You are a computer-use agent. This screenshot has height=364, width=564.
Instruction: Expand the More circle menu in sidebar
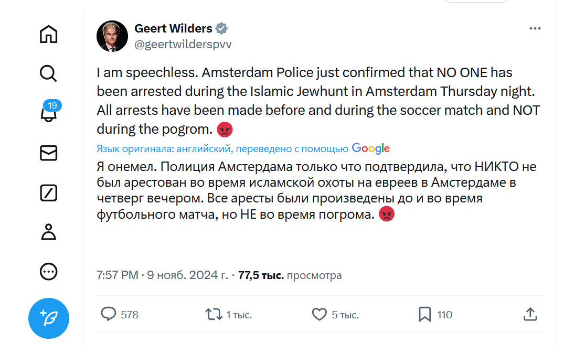click(x=49, y=272)
